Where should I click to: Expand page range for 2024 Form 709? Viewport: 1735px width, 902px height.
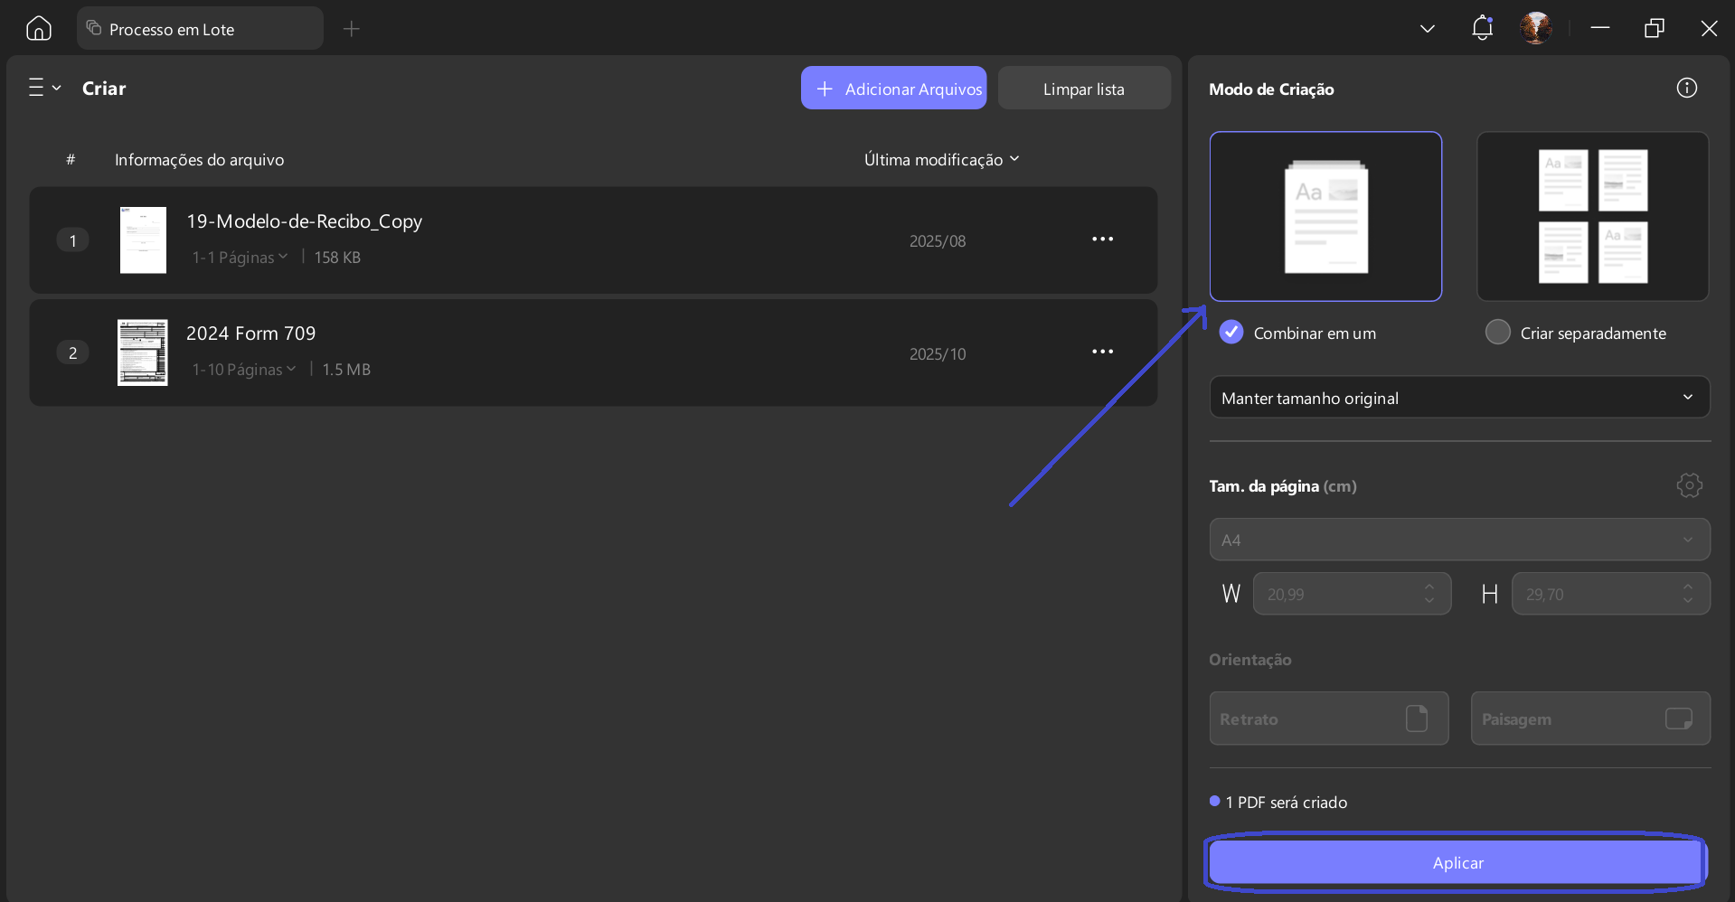tap(244, 370)
